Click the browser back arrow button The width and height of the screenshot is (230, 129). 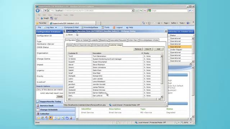(x=38, y=10)
